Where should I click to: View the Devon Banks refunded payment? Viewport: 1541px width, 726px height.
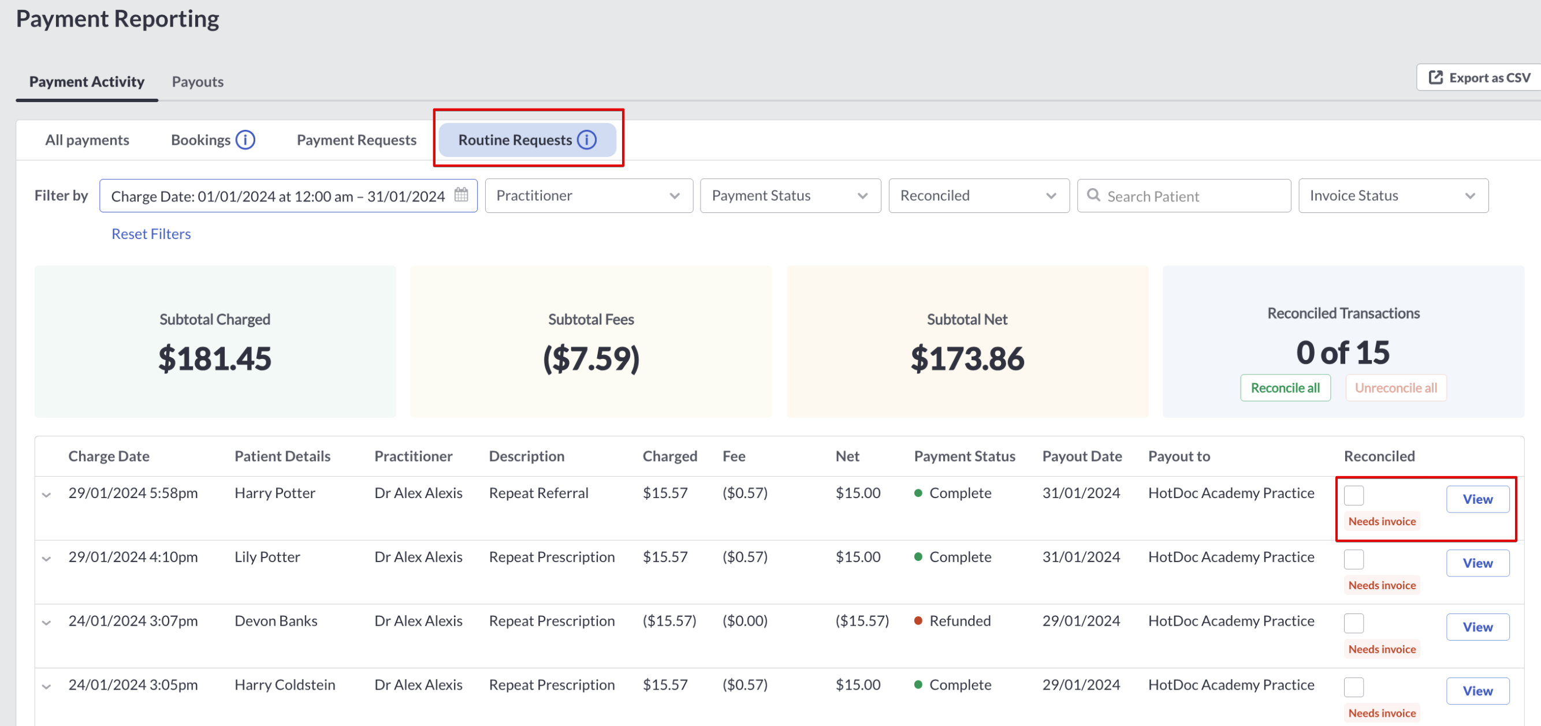1477,627
